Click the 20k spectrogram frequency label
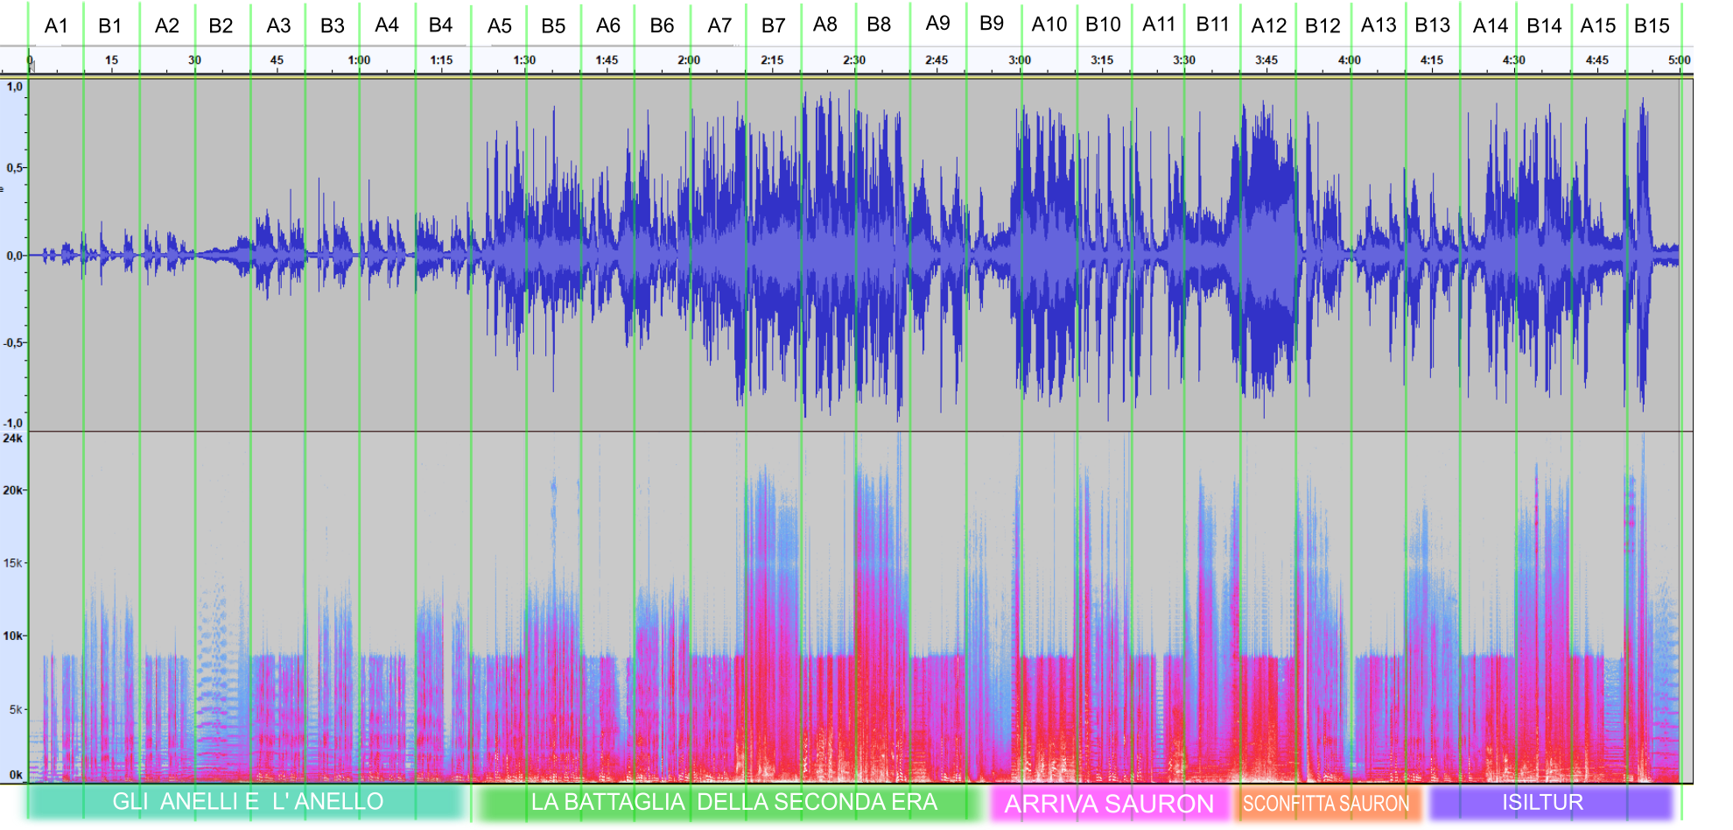 click(x=12, y=490)
